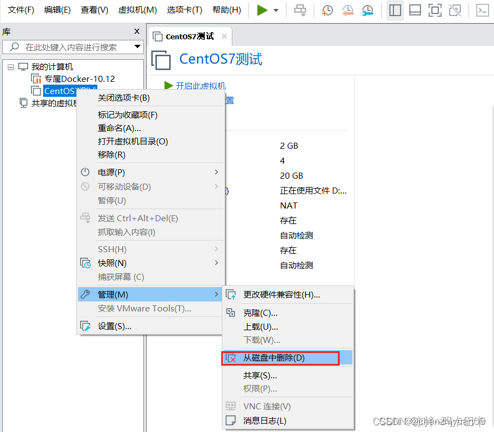Screen dimensions: 494x432
Task: Click the 2 GB memory value
Action: (x=289, y=146)
